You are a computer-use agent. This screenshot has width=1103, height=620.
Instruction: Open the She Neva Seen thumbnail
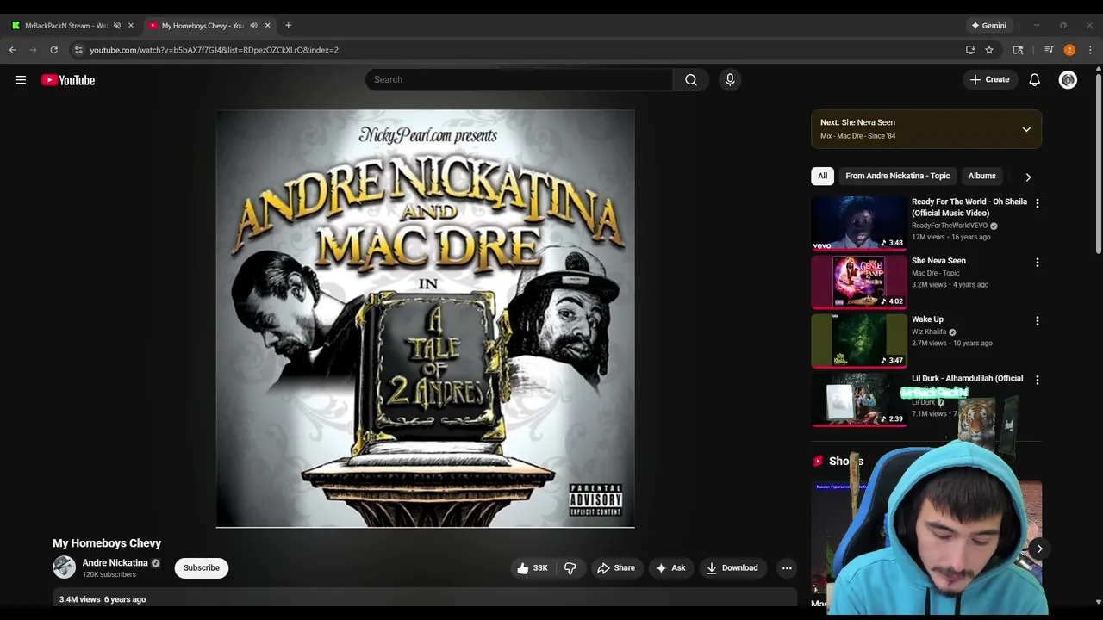(x=859, y=282)
